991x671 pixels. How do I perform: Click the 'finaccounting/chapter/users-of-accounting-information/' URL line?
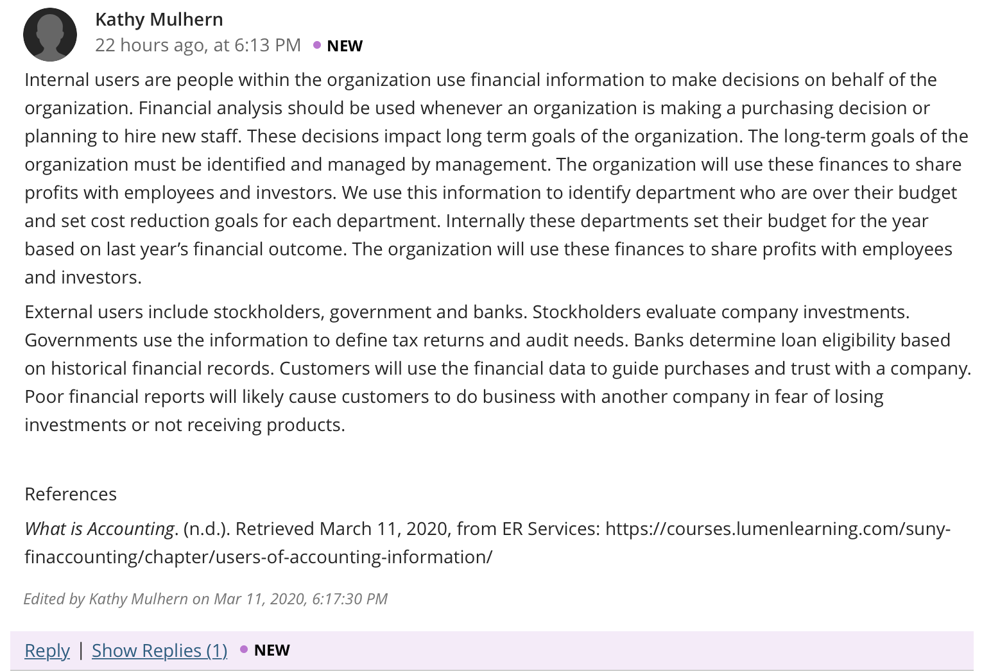(259, 557)
